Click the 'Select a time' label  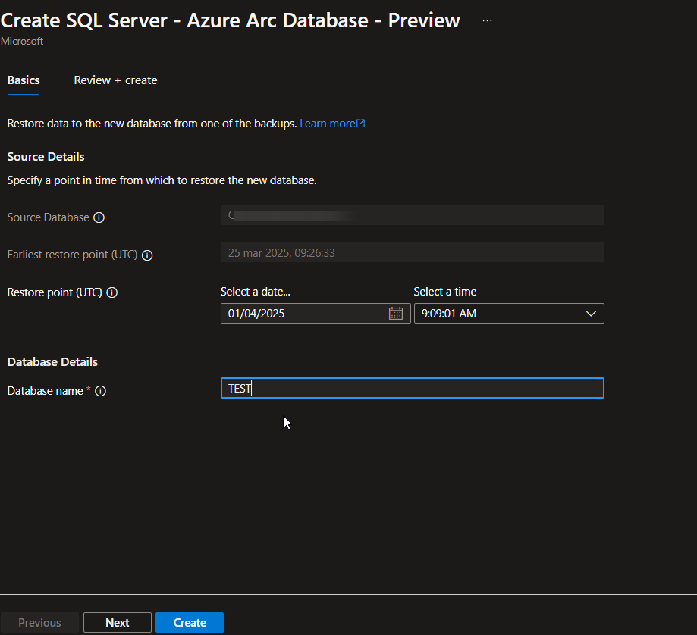click(x=444, y=292)
